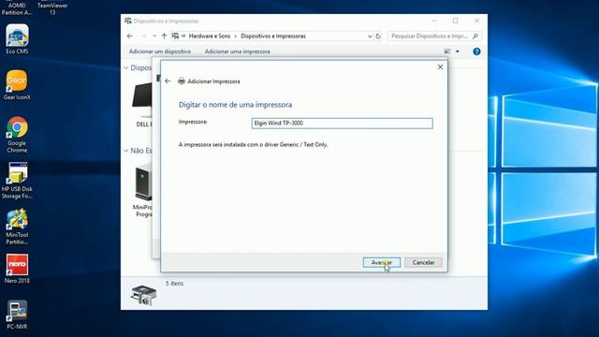Click the change view icon
This screenshot has height=337, width=599.
(x=447, y=51)
